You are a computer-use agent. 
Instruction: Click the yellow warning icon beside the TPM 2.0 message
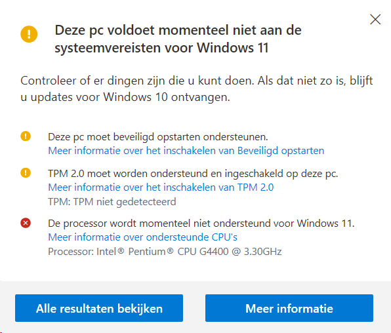pos(26,173)
